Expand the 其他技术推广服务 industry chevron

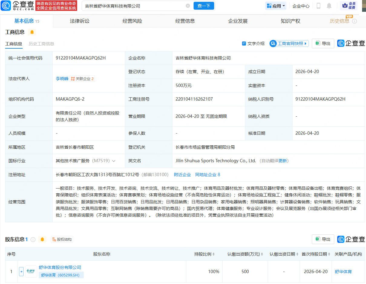tap(114, 161)
